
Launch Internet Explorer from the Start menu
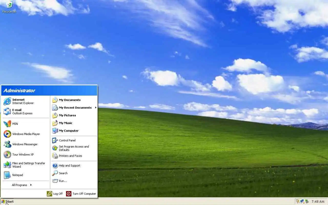tap(26, 101)
